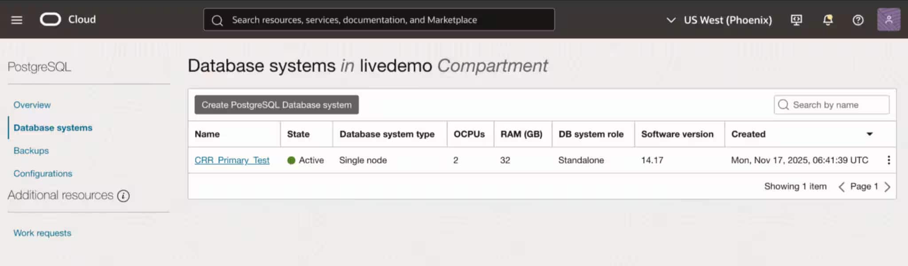Open Backups in sidebar
The height and width of the screenshot is (266, 908).
click(31, 150)
